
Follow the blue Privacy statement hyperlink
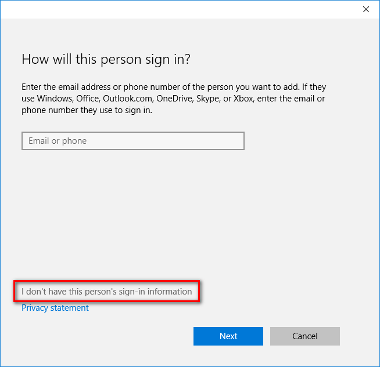tap(55, 308)
